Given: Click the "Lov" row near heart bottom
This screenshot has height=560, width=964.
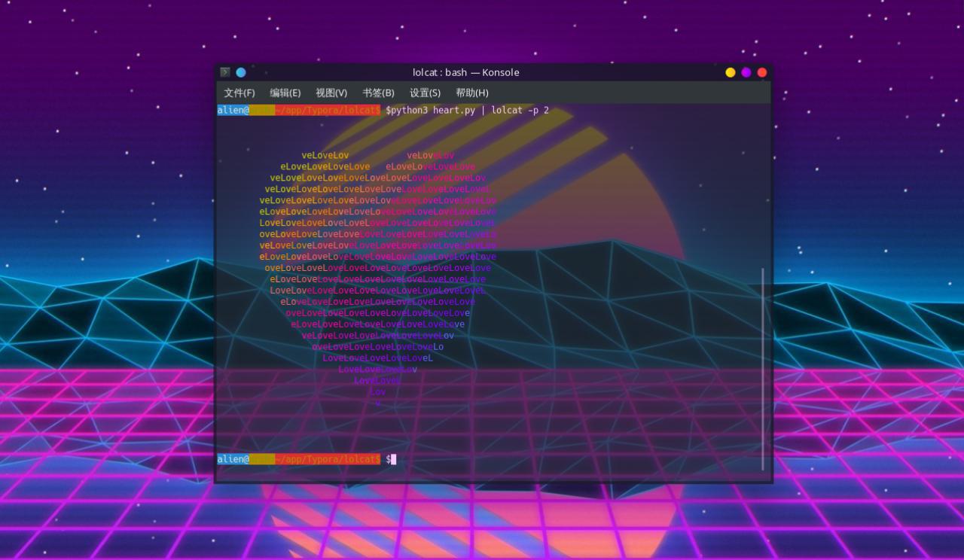Looking at the screenshot, I should 377,392.
